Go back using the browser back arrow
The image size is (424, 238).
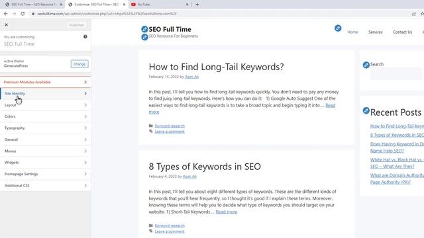(x=6, y=13)
